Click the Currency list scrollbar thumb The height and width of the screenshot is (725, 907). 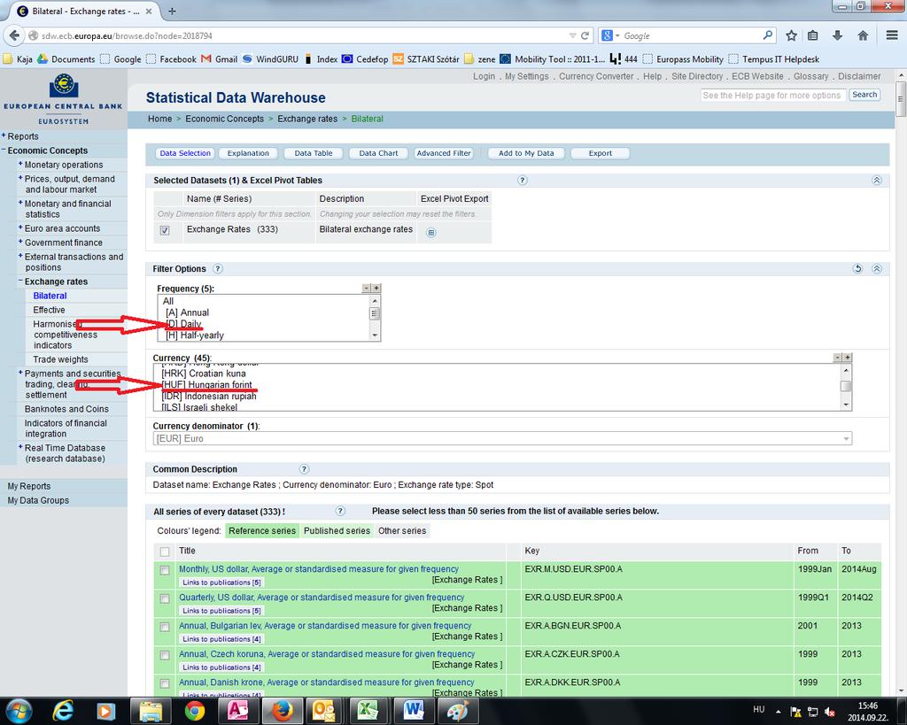point(846,386)
